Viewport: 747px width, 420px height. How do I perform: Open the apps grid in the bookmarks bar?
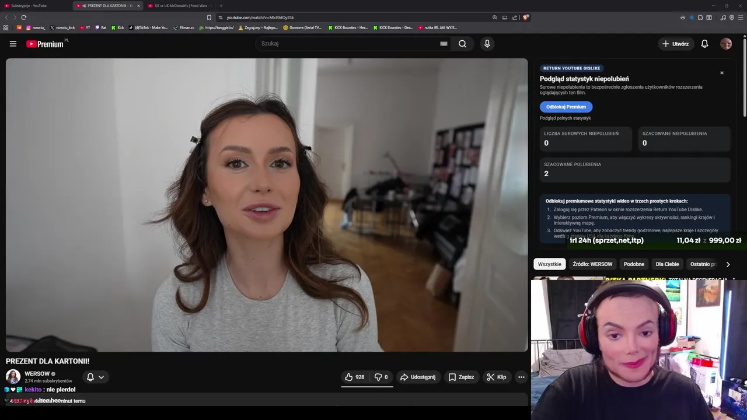(x=6, y=27)
